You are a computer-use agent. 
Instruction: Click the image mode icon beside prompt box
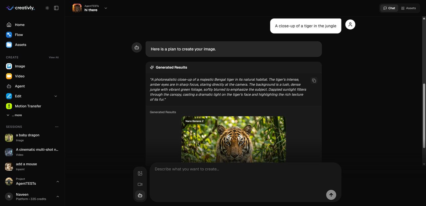[140, 173]
